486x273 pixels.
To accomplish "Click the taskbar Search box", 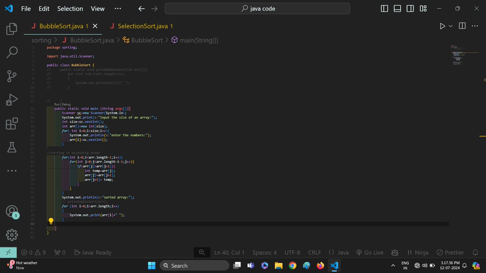I will [195, 265].
